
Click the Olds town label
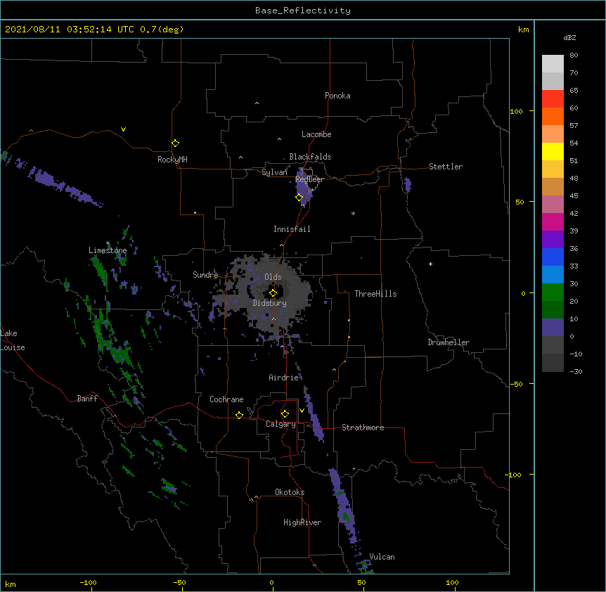[273, 277]
